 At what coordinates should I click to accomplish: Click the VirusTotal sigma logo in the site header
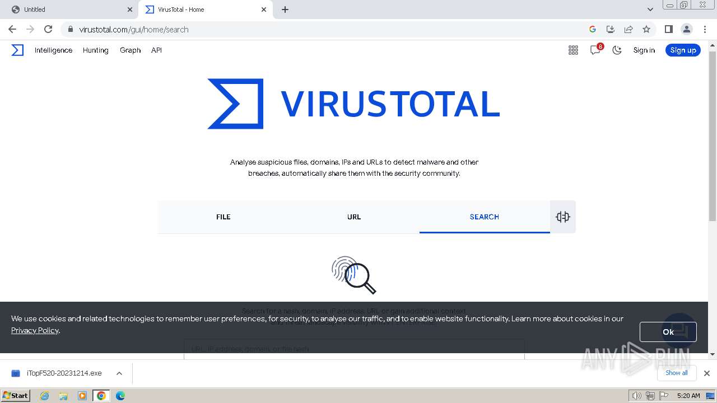(17, 50)
